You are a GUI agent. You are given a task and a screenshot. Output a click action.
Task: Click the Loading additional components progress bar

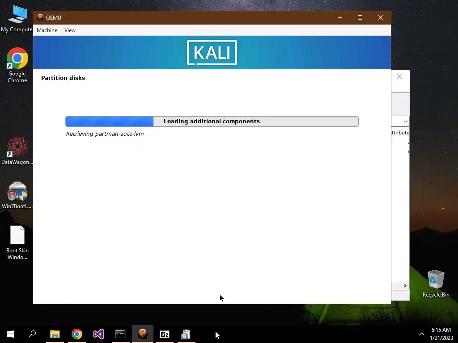pos(212,121)
